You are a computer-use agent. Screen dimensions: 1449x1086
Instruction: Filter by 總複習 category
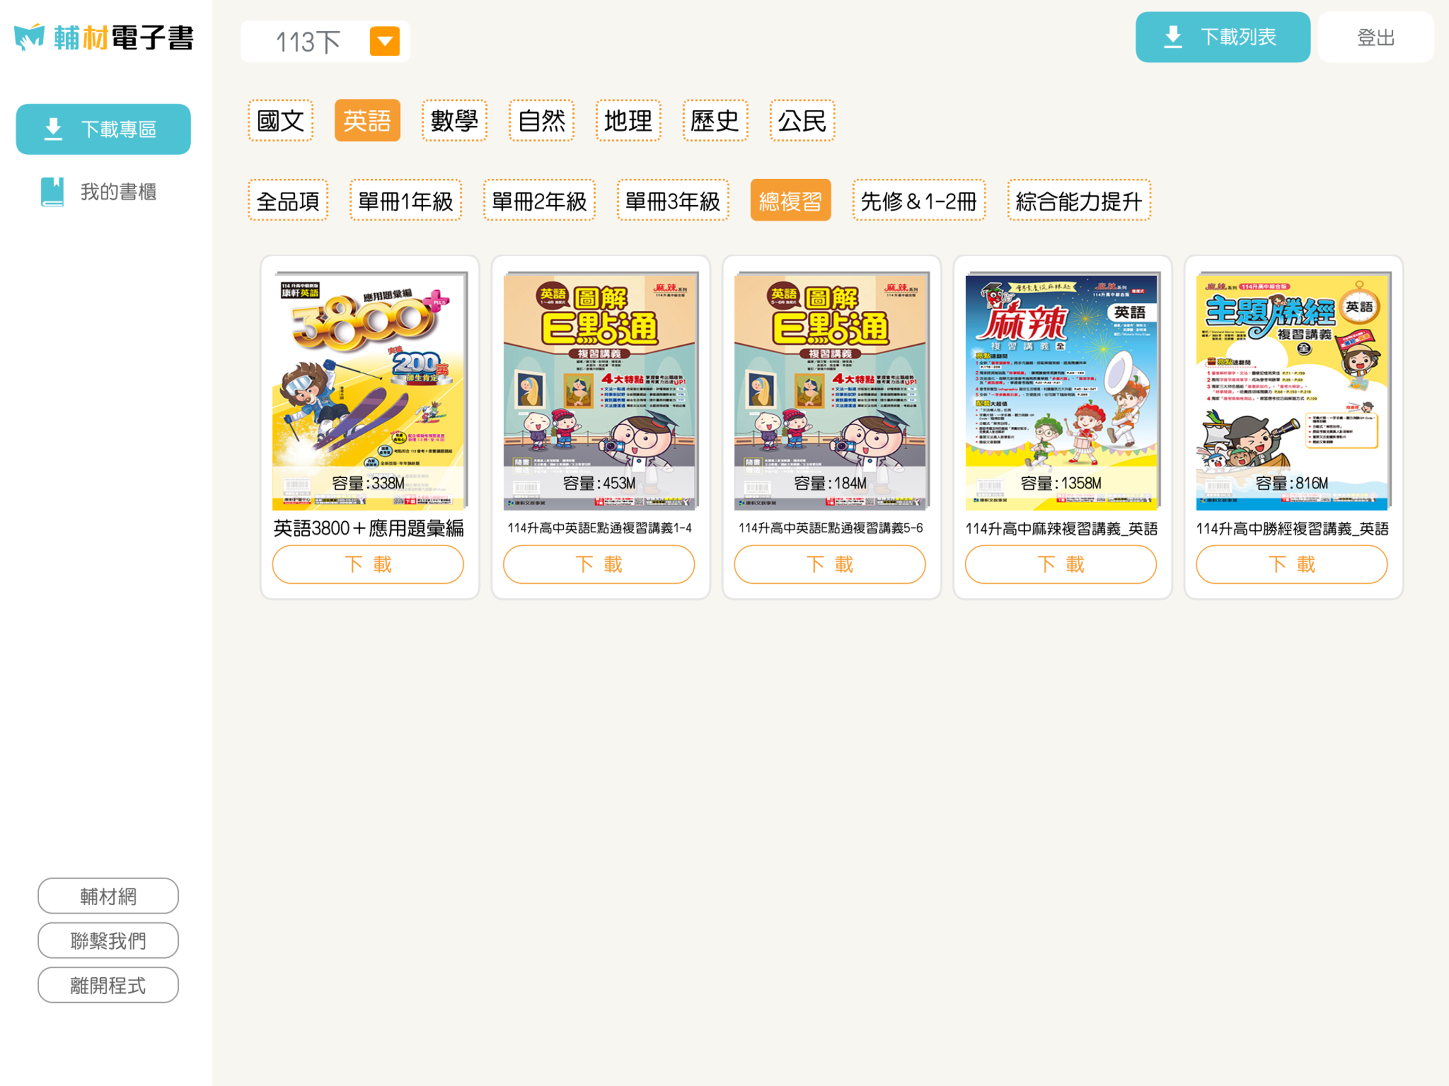791,200
